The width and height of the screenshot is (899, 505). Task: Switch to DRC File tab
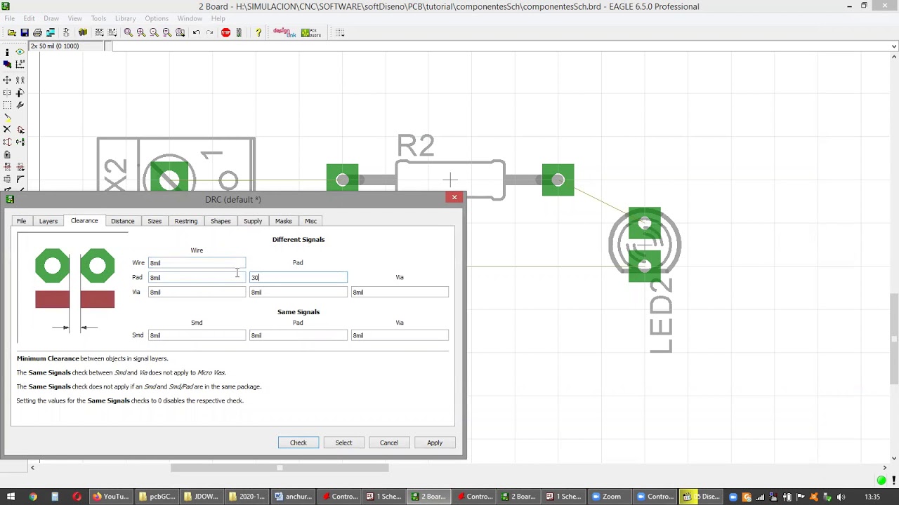click(x=22, y=221)
